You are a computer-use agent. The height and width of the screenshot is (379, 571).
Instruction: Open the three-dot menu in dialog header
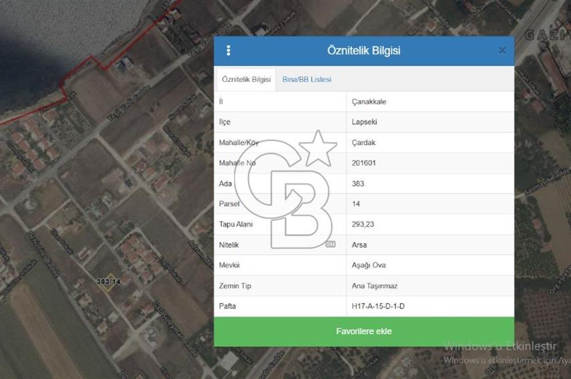point(228,50)
